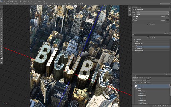Select the Hand tool

1,51
